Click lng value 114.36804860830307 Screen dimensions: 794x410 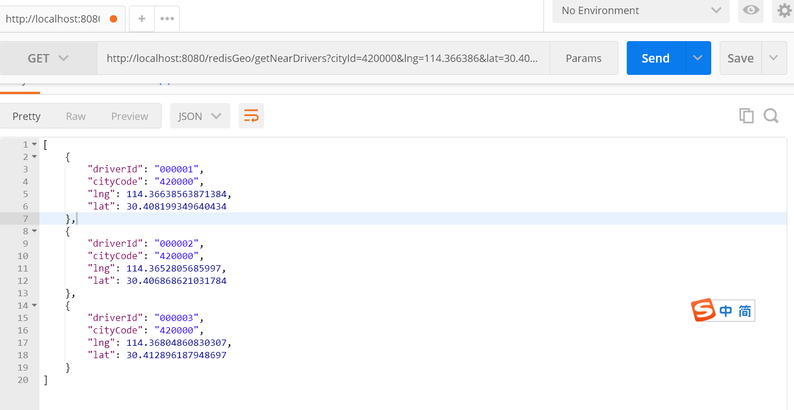[176, 342]
